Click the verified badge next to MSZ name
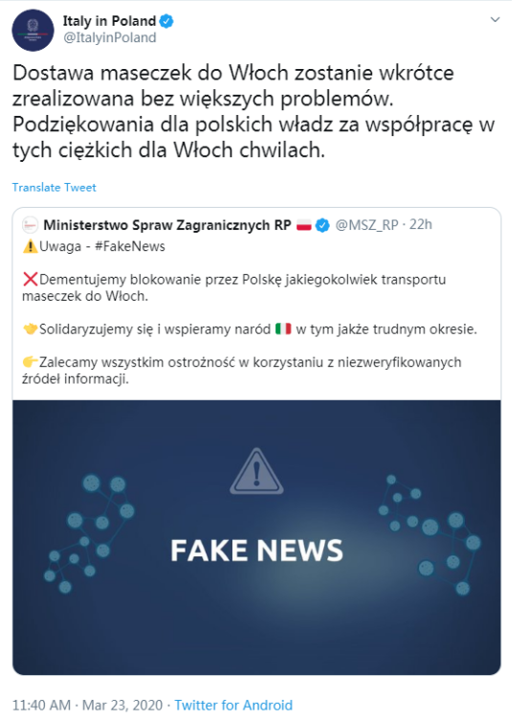528x723 pixels. click(x=323, y=225)
